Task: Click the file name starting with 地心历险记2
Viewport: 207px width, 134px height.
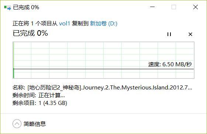Action: point(110,88)
